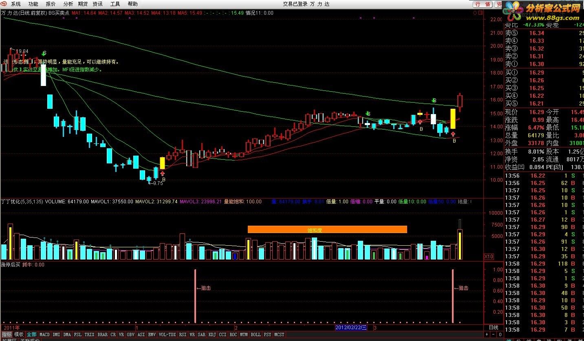The height and width of the screenshot is (341, 584).
Task: Click the 2011年 label on the time axis
Action: click(x=11, y=328)
